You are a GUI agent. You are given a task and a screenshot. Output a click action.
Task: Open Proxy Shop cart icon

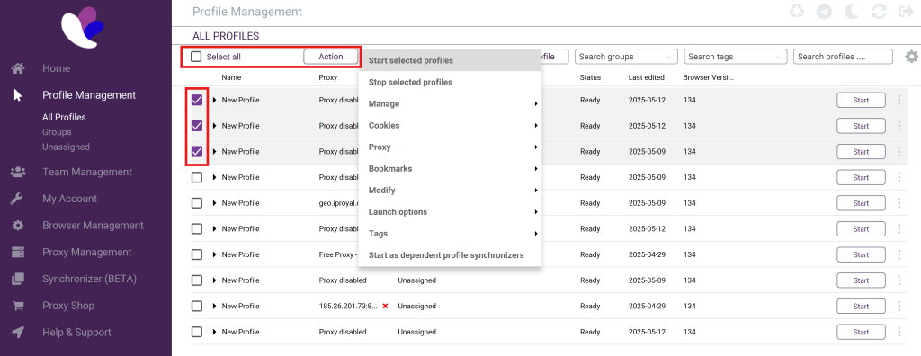click(x=18, y=306)
